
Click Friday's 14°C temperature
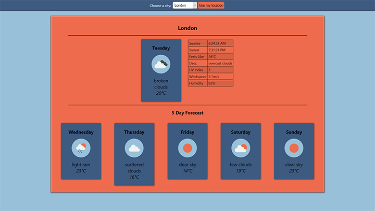[187, 171]
